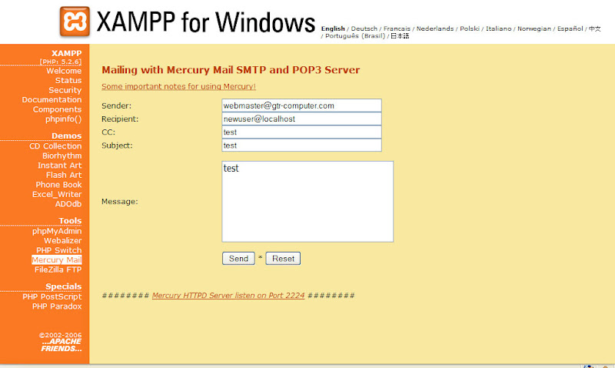This screenshot has width=615, height=368.
Task: Open the Components page
Action: click(57, 109)
